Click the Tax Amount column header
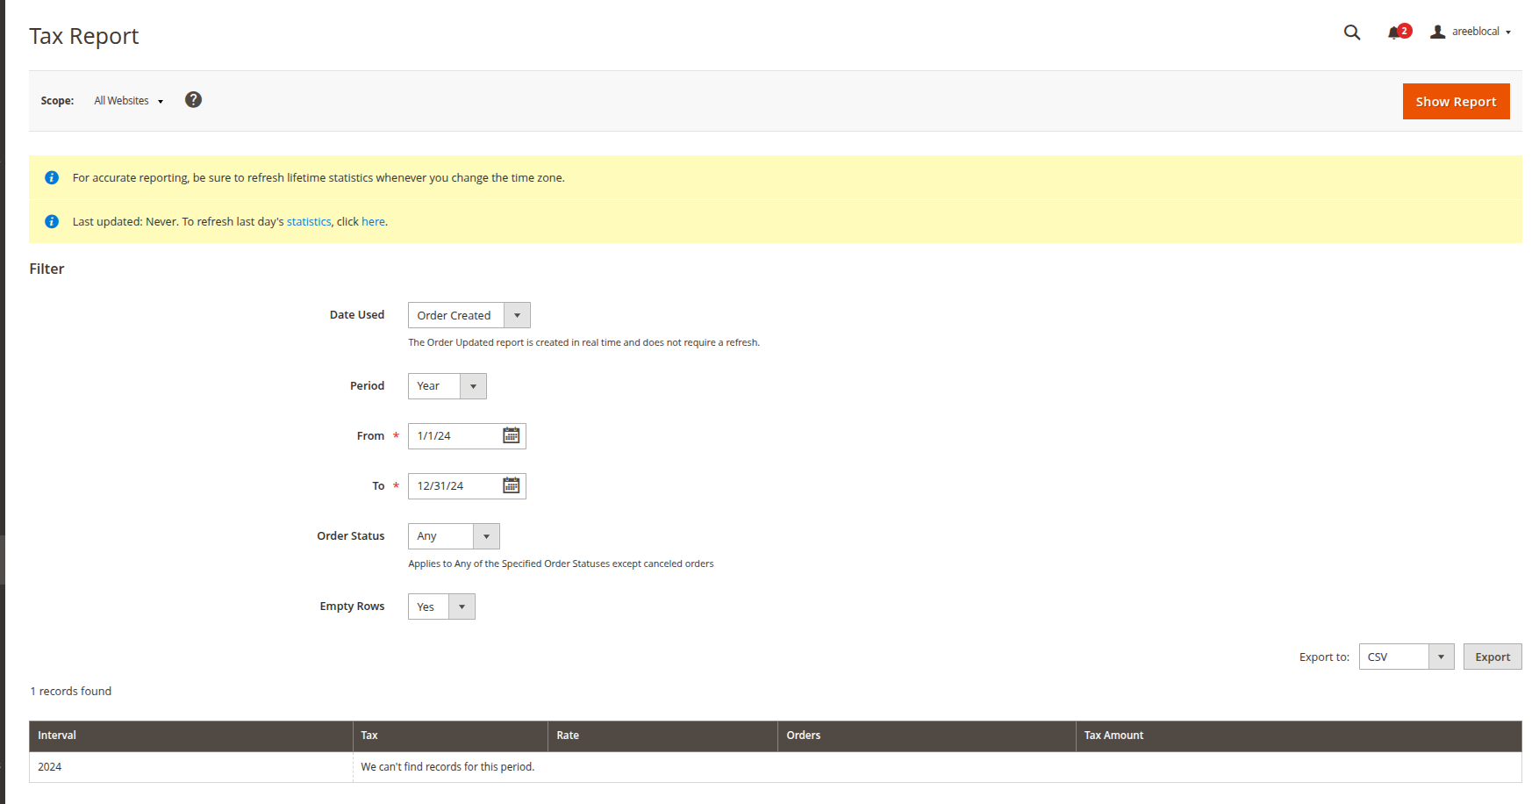Screen dimensions: 1539x804 pyautogui.click(x=1113, y=736)
